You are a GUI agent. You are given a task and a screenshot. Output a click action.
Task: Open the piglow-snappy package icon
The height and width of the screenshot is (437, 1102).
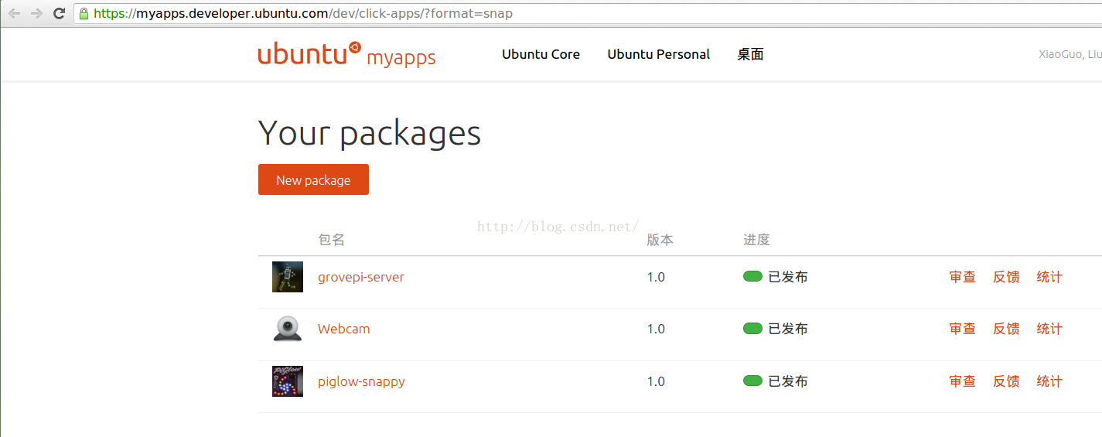click(288, 381)
